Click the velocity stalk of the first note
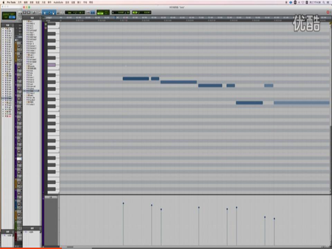This screenshot has height=249, width=332. point(123,224)
